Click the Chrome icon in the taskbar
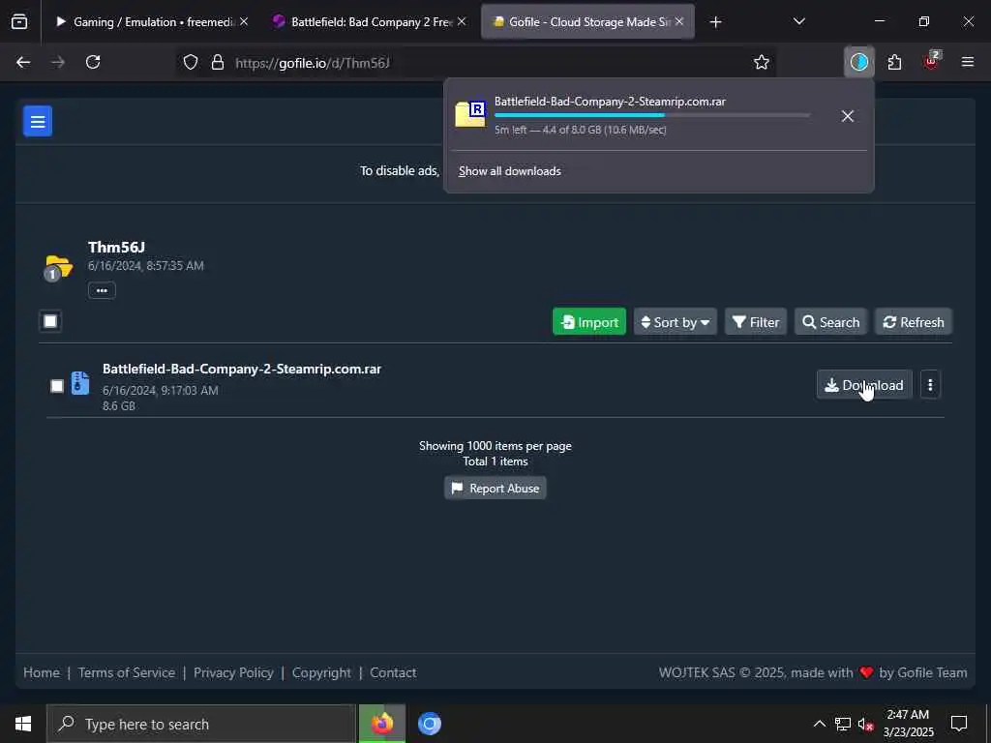 coord(429,724)
